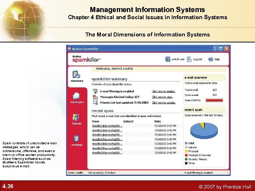Click 'spamkiller summary' heading
The width and height of the screenshot is (255, 191).
109,79
